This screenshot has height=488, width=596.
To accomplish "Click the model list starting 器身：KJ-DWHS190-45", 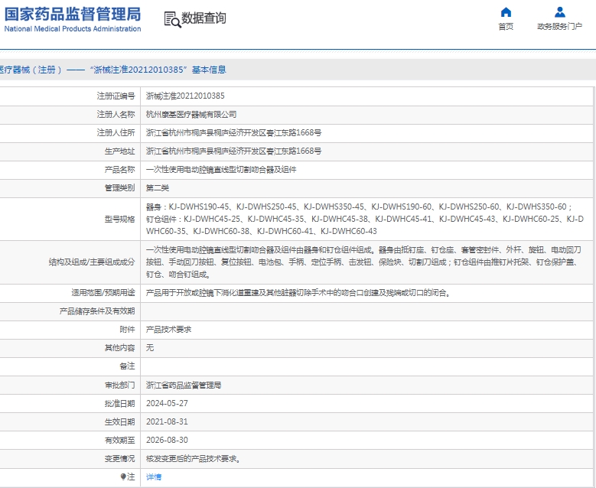I will [365, 219].
